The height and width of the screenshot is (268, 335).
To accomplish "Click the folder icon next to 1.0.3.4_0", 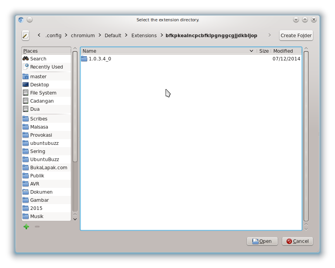I will pyautogui.click(x=85, y=58).
